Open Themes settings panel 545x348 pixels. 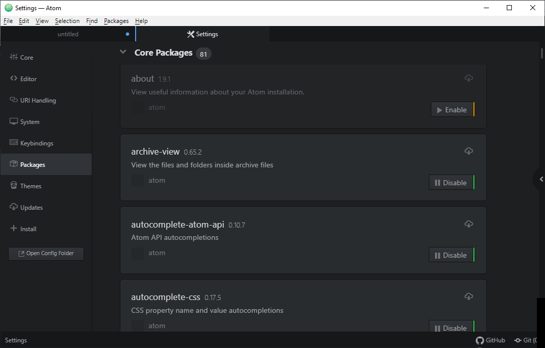coord(25,186)
